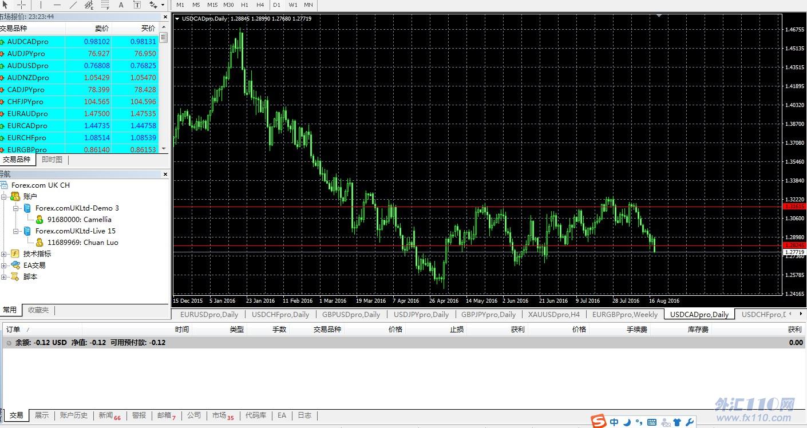Screen dimensions: 807x428
Task: Switch chart to MN timeframe
Action: pos(308,5)
